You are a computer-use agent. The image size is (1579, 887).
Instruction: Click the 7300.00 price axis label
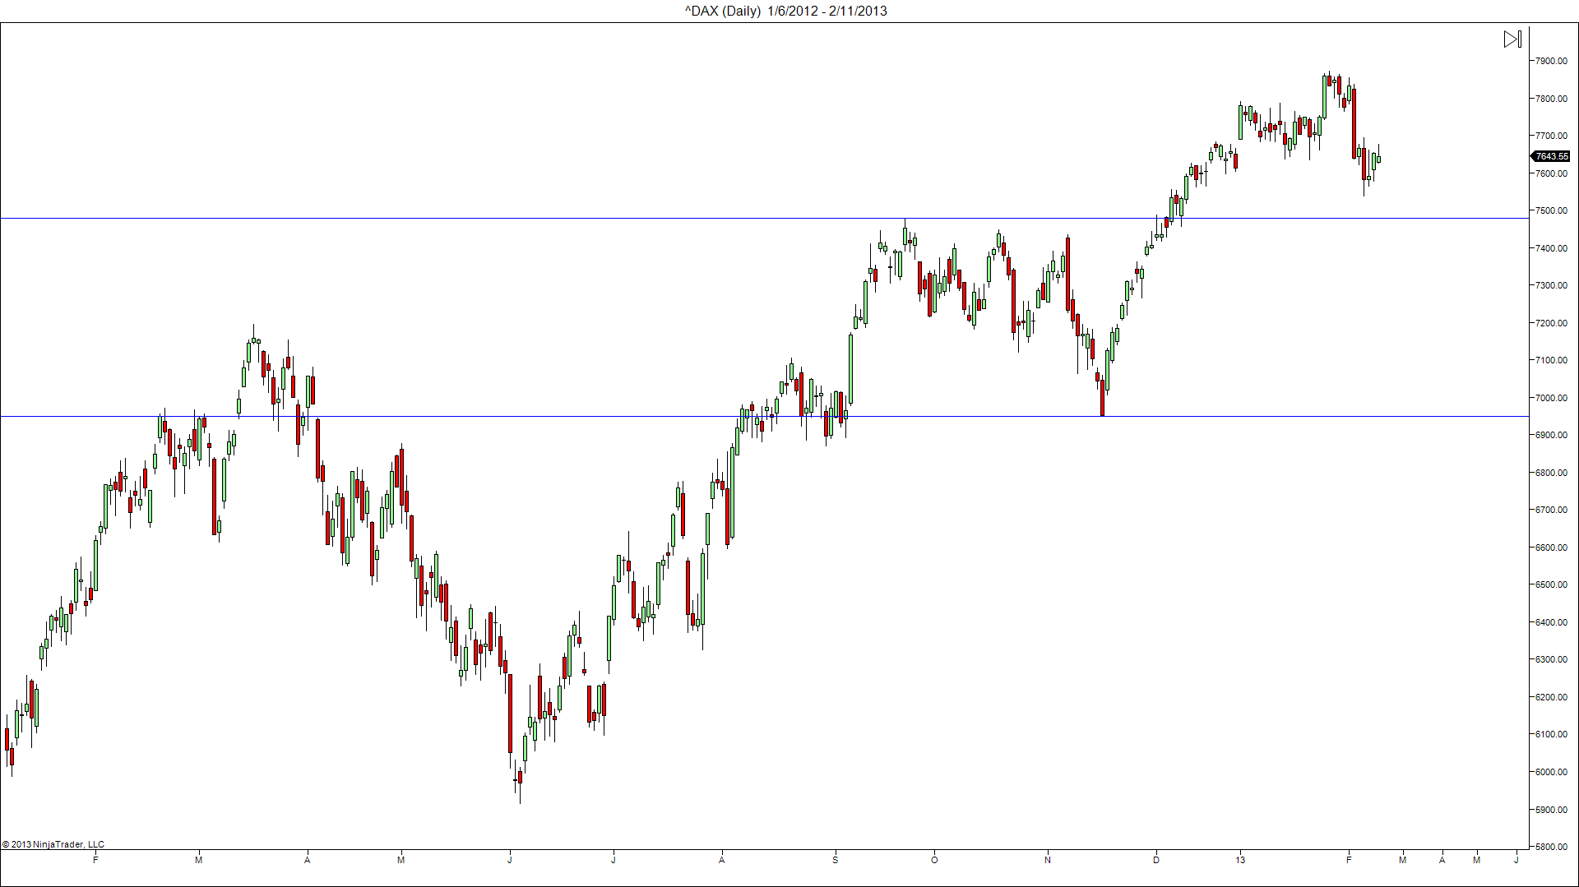click(x=1551, y=285)
